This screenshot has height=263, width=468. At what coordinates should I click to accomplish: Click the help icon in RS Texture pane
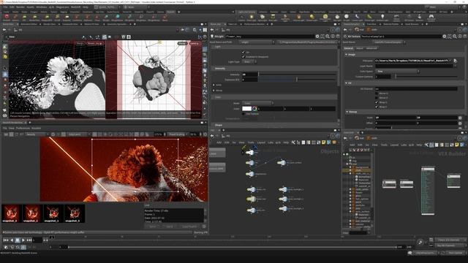click(x=465, y=37)
